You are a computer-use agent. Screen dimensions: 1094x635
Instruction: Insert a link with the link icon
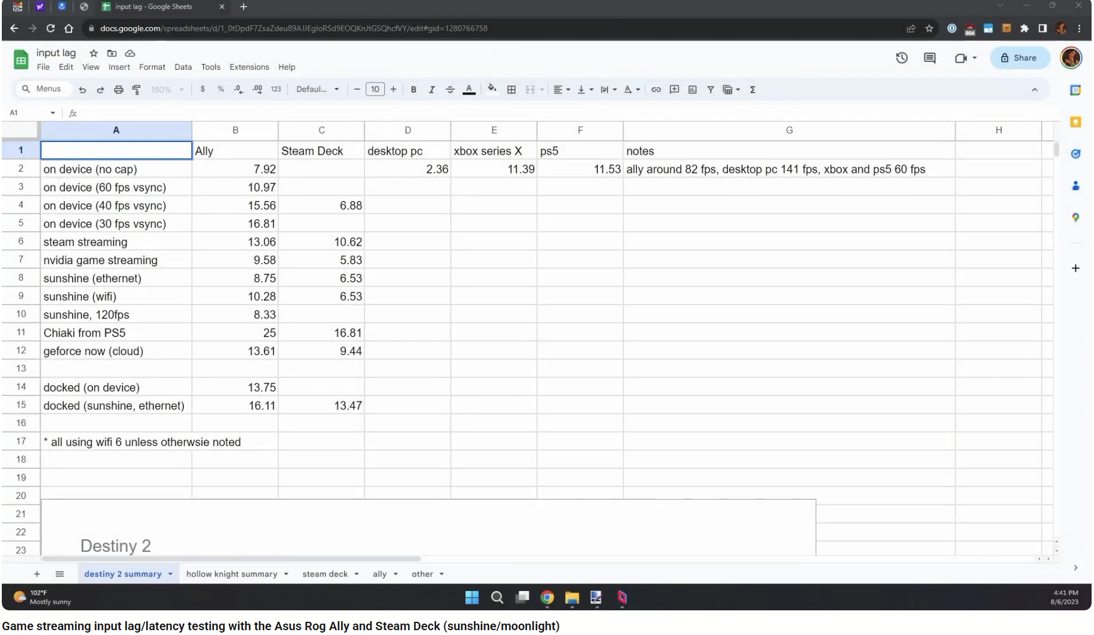656,90
